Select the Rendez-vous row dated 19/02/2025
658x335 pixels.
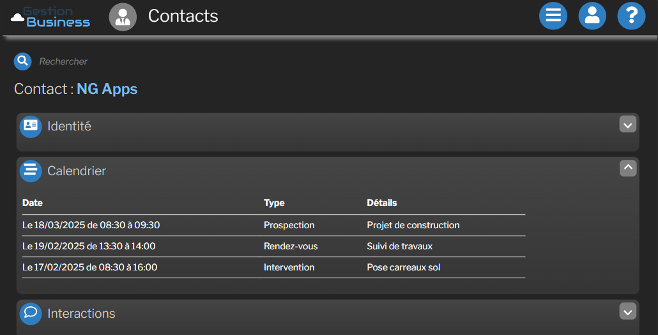point(273,246)
